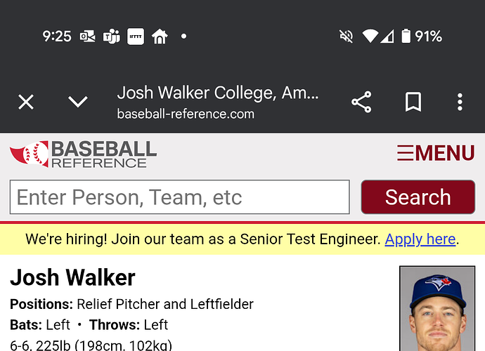
Task: Tap the share icon in browser toolbar
Action: tap(361, 102)
